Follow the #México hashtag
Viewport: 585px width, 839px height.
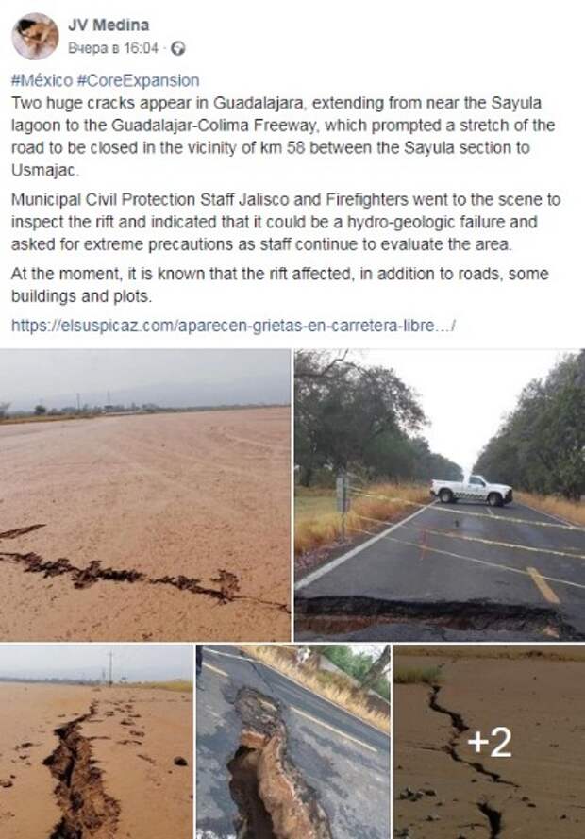pos(42,81)
